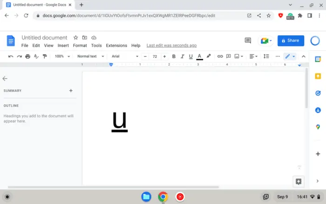This screenshot has width=326, height=204.
Task: Open Google Calendar side panel
Action: [318, 59]
